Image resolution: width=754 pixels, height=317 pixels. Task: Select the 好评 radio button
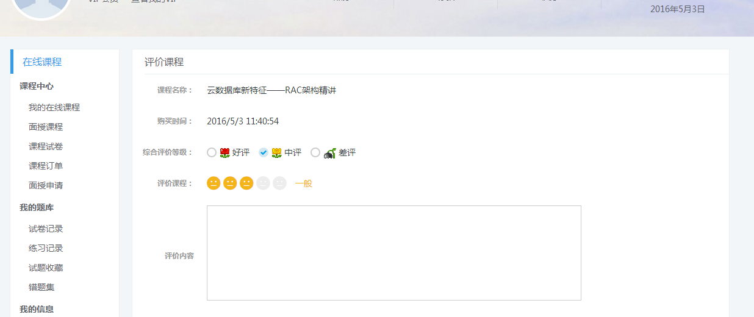pos(212,152)
